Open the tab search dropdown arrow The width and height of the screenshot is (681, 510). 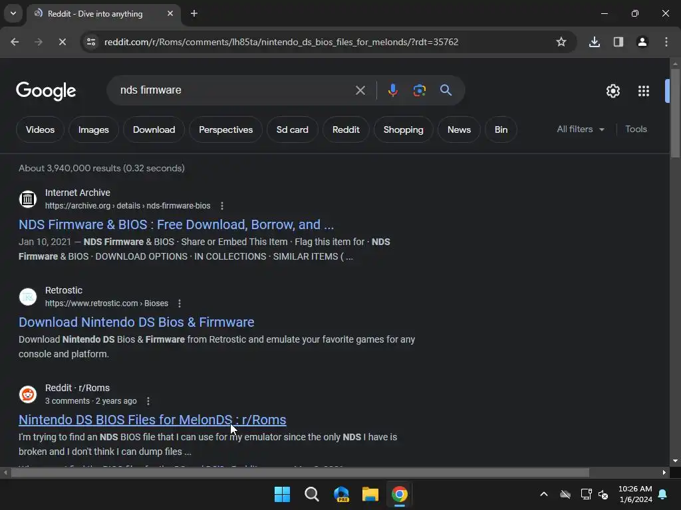[x=13, y=13]
